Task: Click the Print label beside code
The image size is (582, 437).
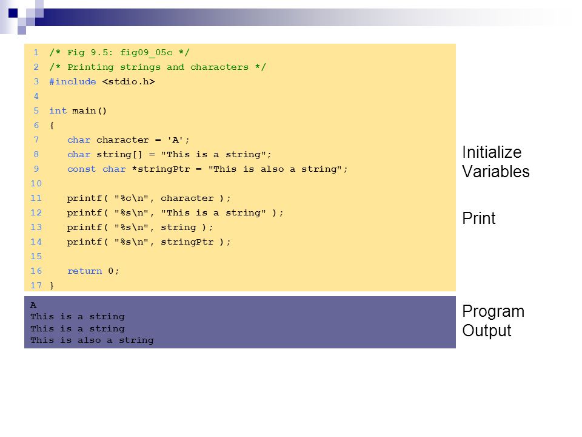Action: coord(479,218)
